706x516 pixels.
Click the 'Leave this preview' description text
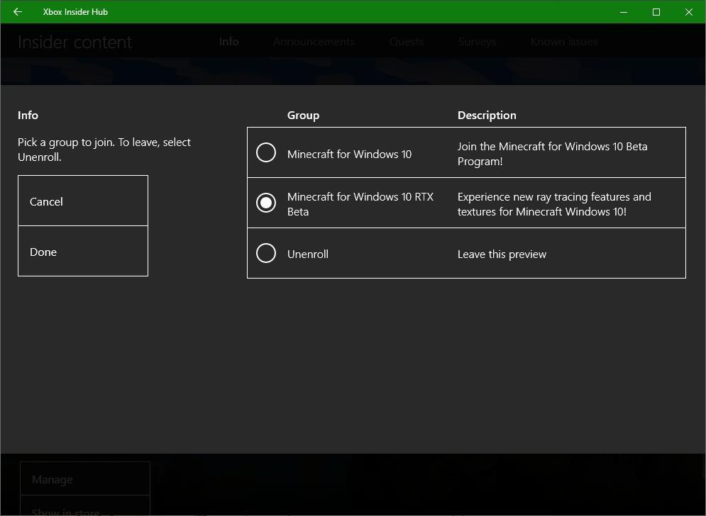click(x=502, y=254)
